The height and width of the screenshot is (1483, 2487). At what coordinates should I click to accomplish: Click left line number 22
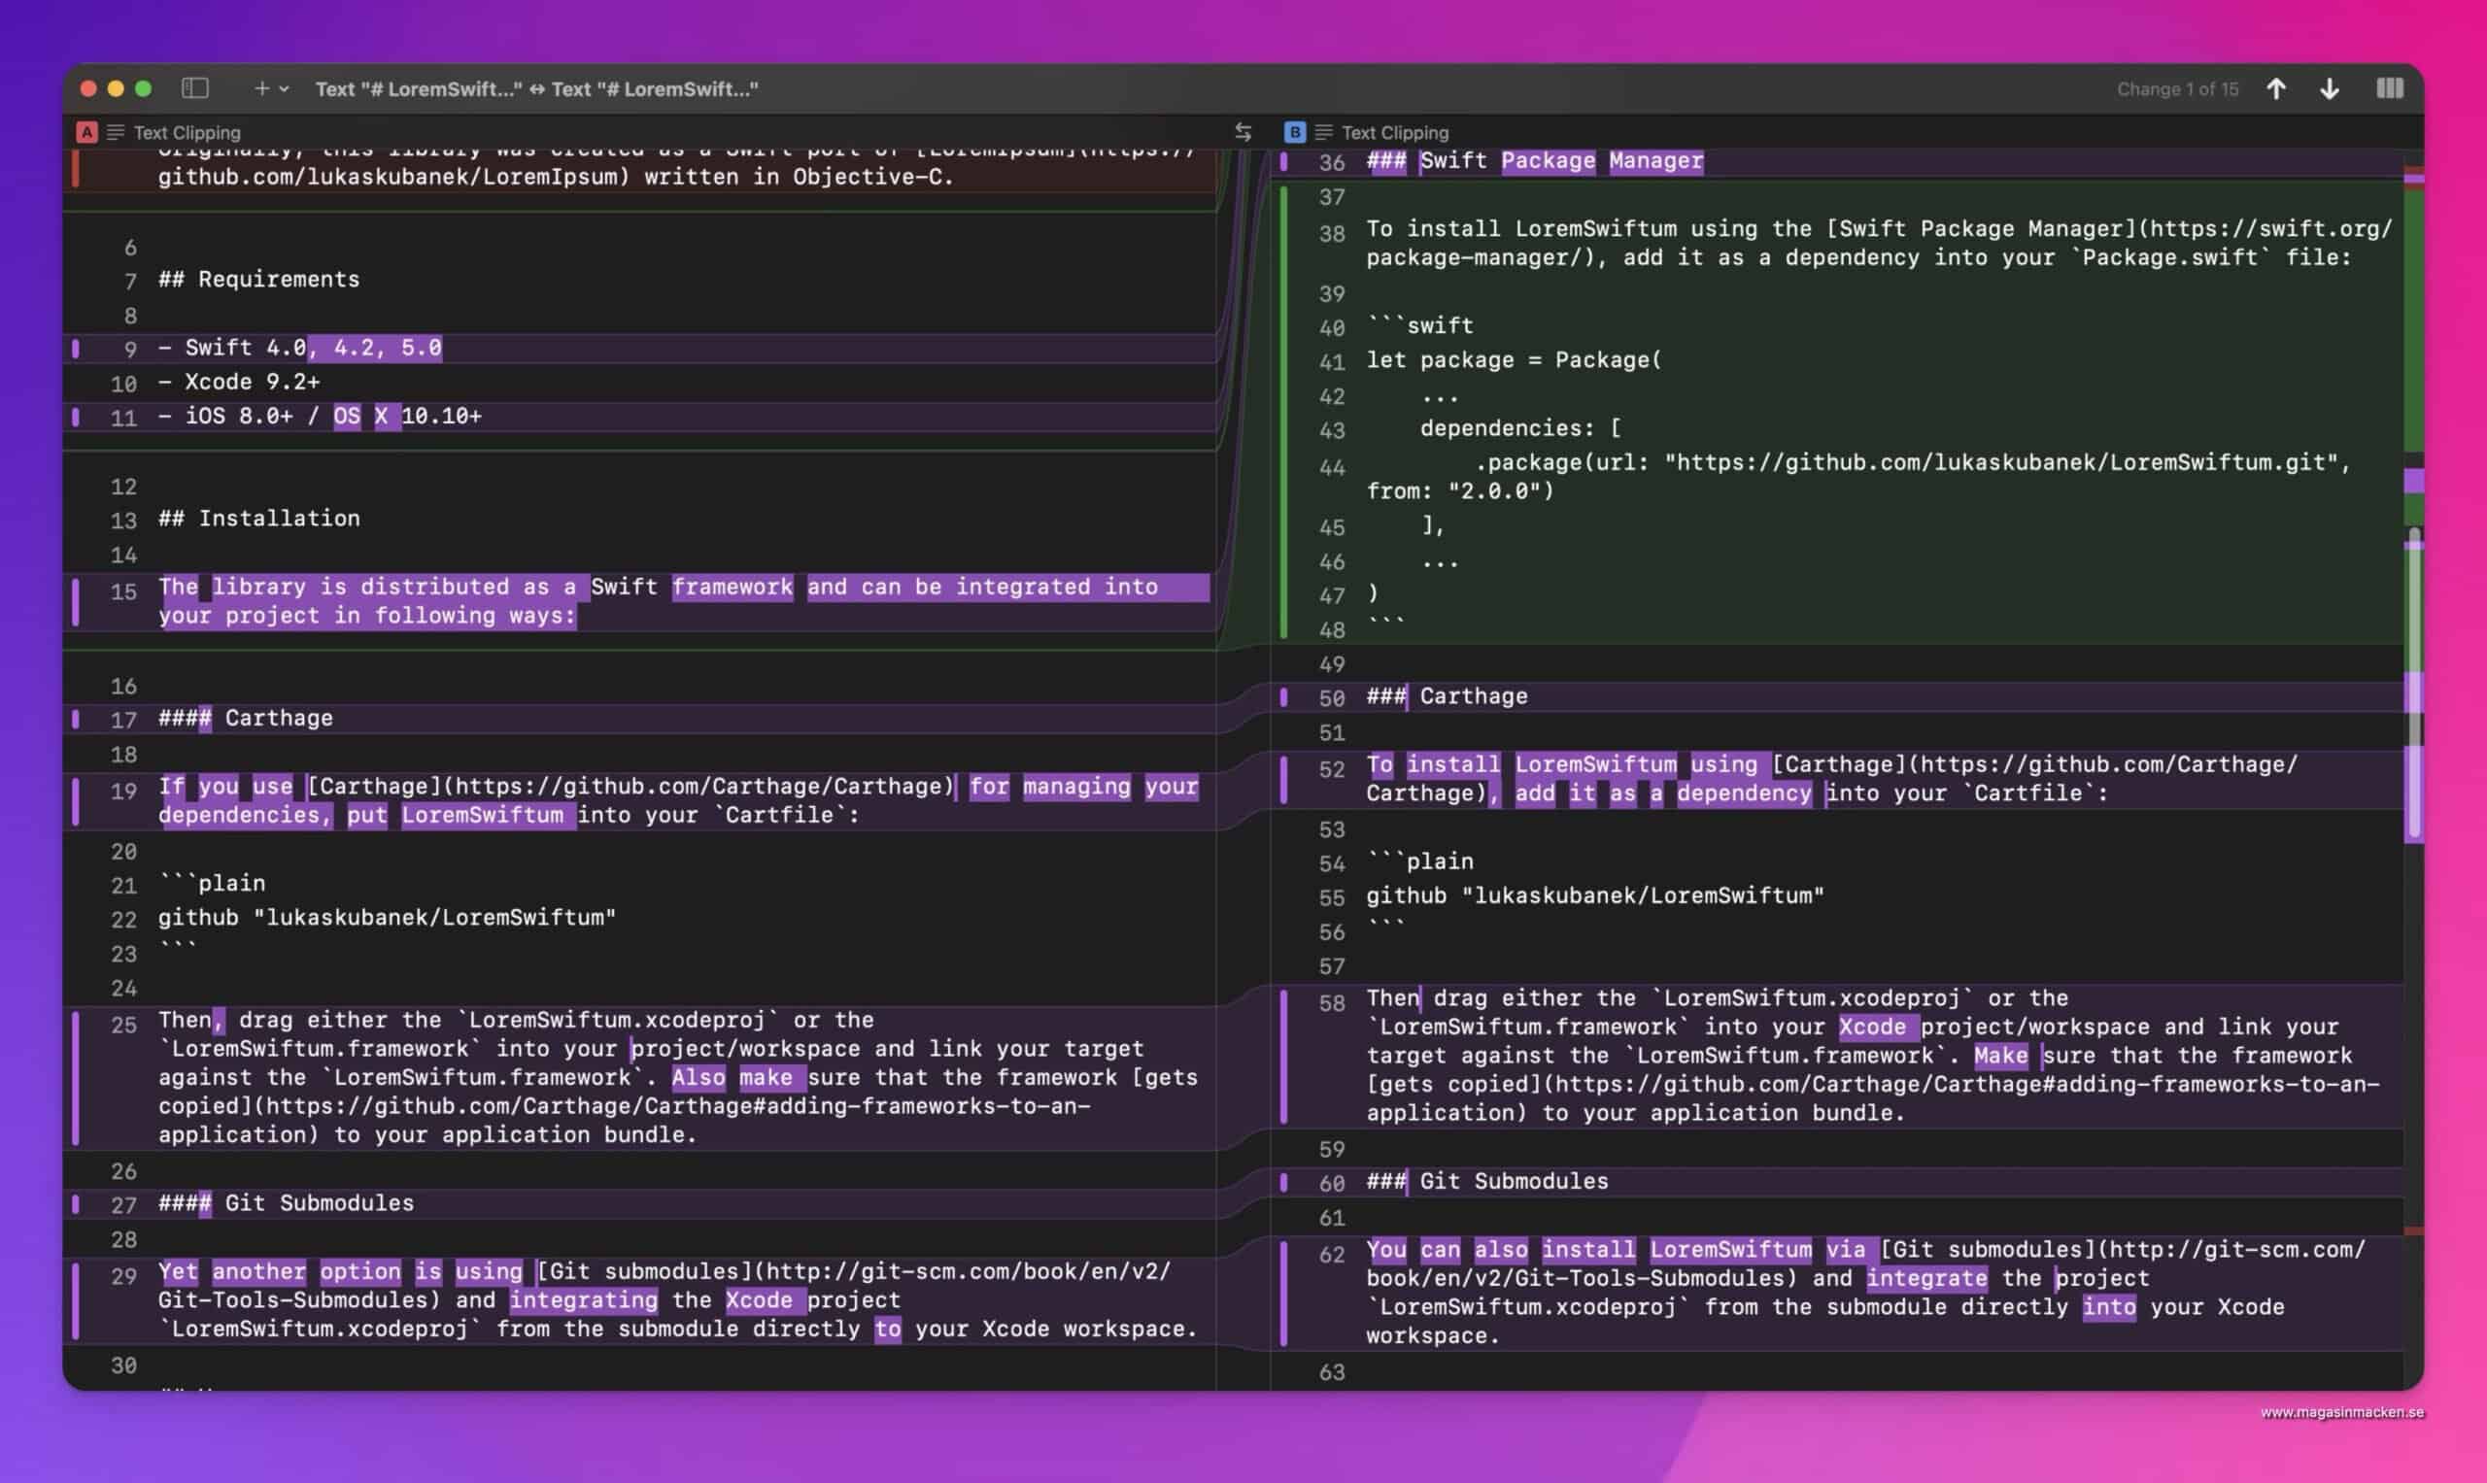[123, 920]
